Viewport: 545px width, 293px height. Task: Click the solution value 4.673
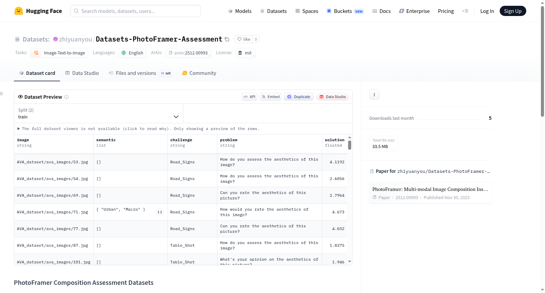click(x=338, y=212)
